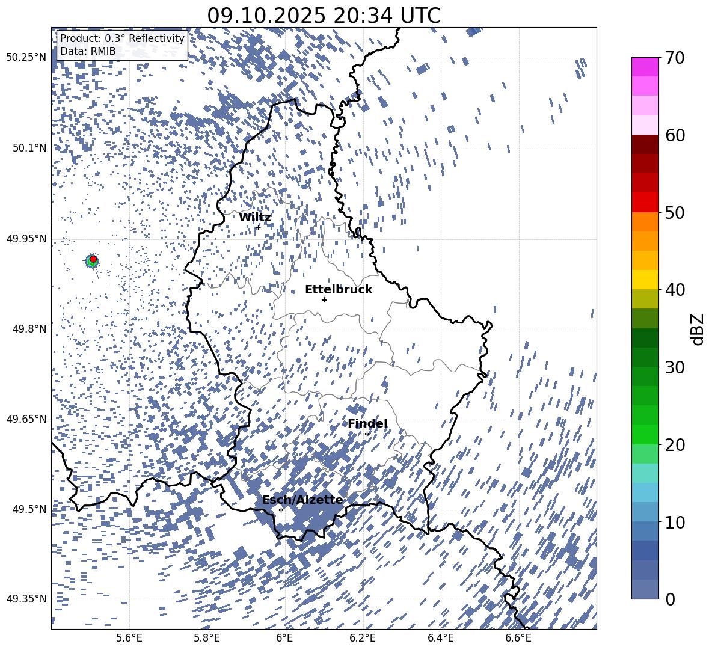Screen dimensions: 712x650
Task: Click the 5.6°E longitude label
Action: click(x=129, y=638)
